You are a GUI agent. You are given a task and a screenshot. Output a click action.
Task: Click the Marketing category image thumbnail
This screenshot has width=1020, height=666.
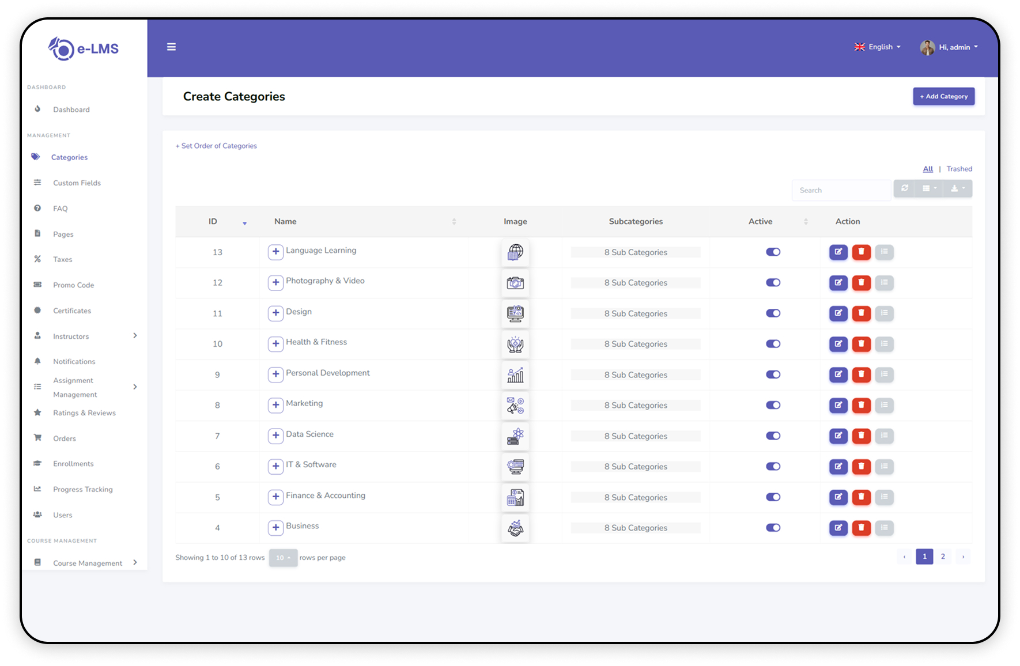click(x=515, y=406)
